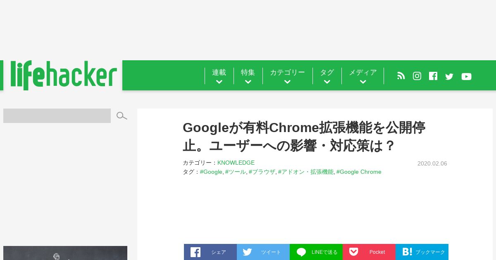
Task: Expand the タグ menu
Action: pos(327,76)
